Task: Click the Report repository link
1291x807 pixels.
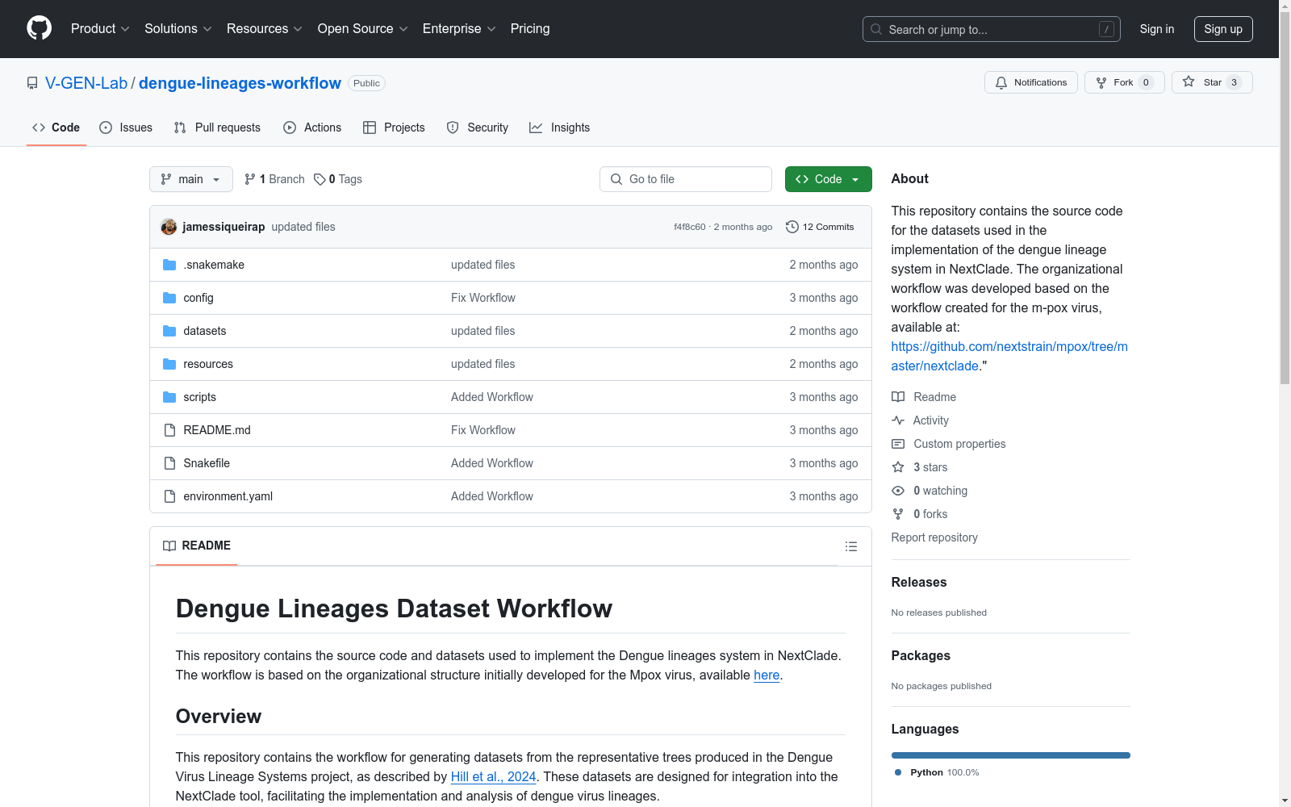Action: point(934,537)
